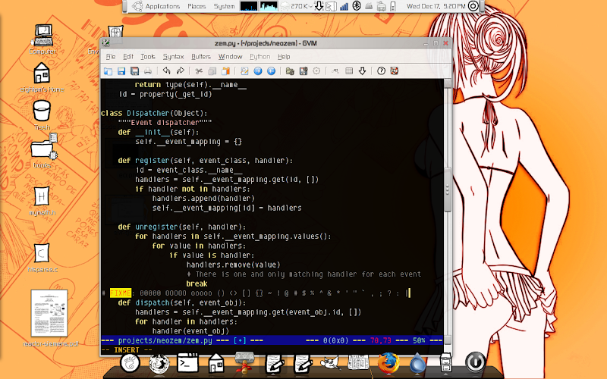Click the home folder icon in dock
The width and height of the screenshot is (607, 379).
tap(215, 363)
